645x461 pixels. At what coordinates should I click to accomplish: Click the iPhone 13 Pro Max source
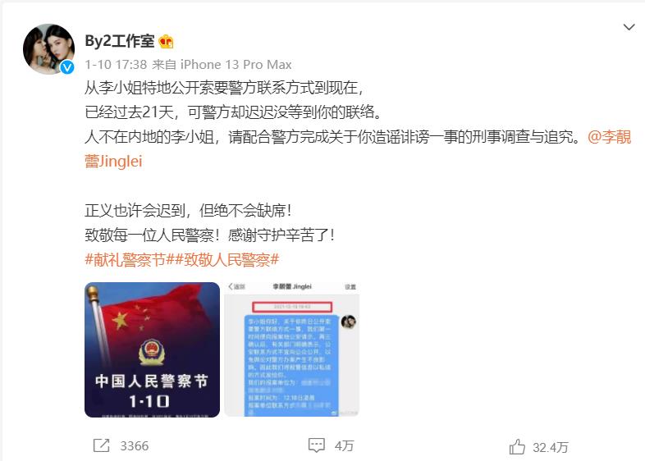(x=236, y=65)
